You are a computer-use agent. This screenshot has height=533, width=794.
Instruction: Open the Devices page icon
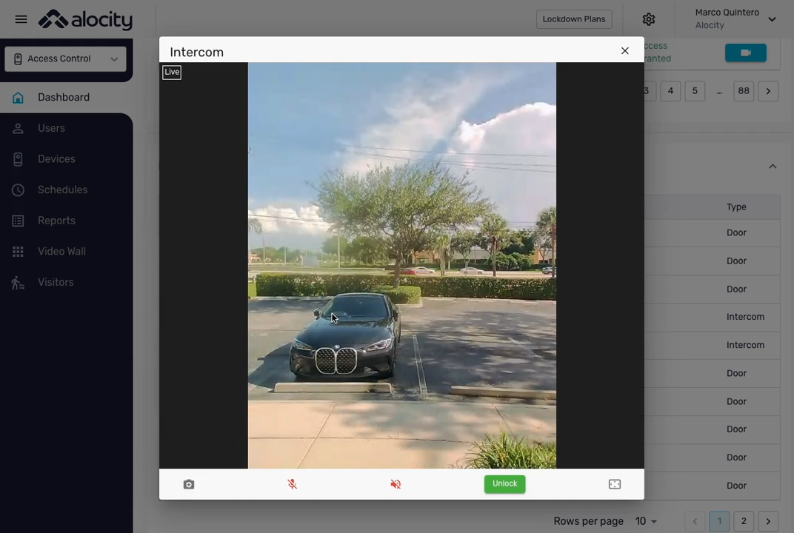[19, 159]
